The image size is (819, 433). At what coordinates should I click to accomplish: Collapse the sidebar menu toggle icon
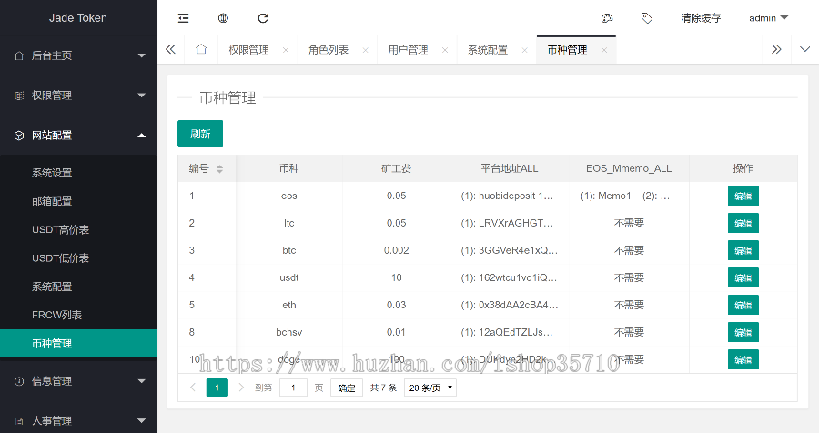coord(183,18)
